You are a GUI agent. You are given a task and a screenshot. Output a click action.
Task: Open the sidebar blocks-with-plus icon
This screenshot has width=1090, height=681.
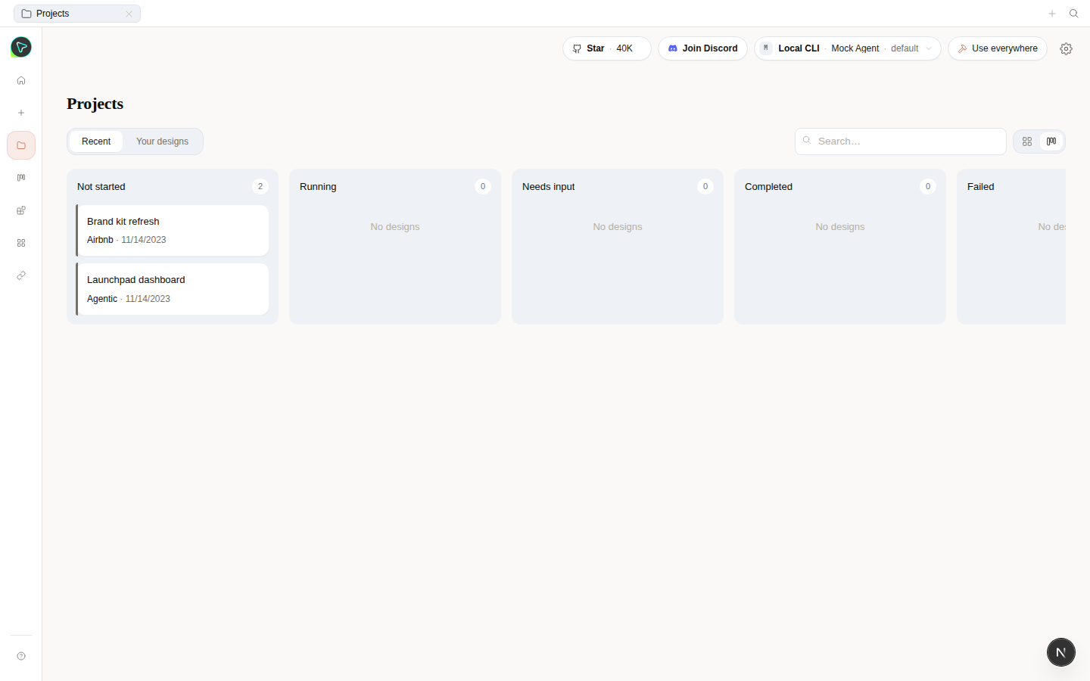coord(21,210)
